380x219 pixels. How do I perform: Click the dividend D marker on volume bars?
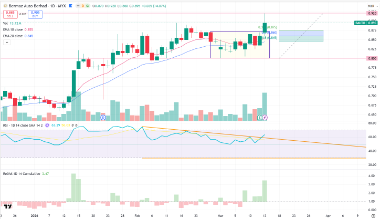103,118
